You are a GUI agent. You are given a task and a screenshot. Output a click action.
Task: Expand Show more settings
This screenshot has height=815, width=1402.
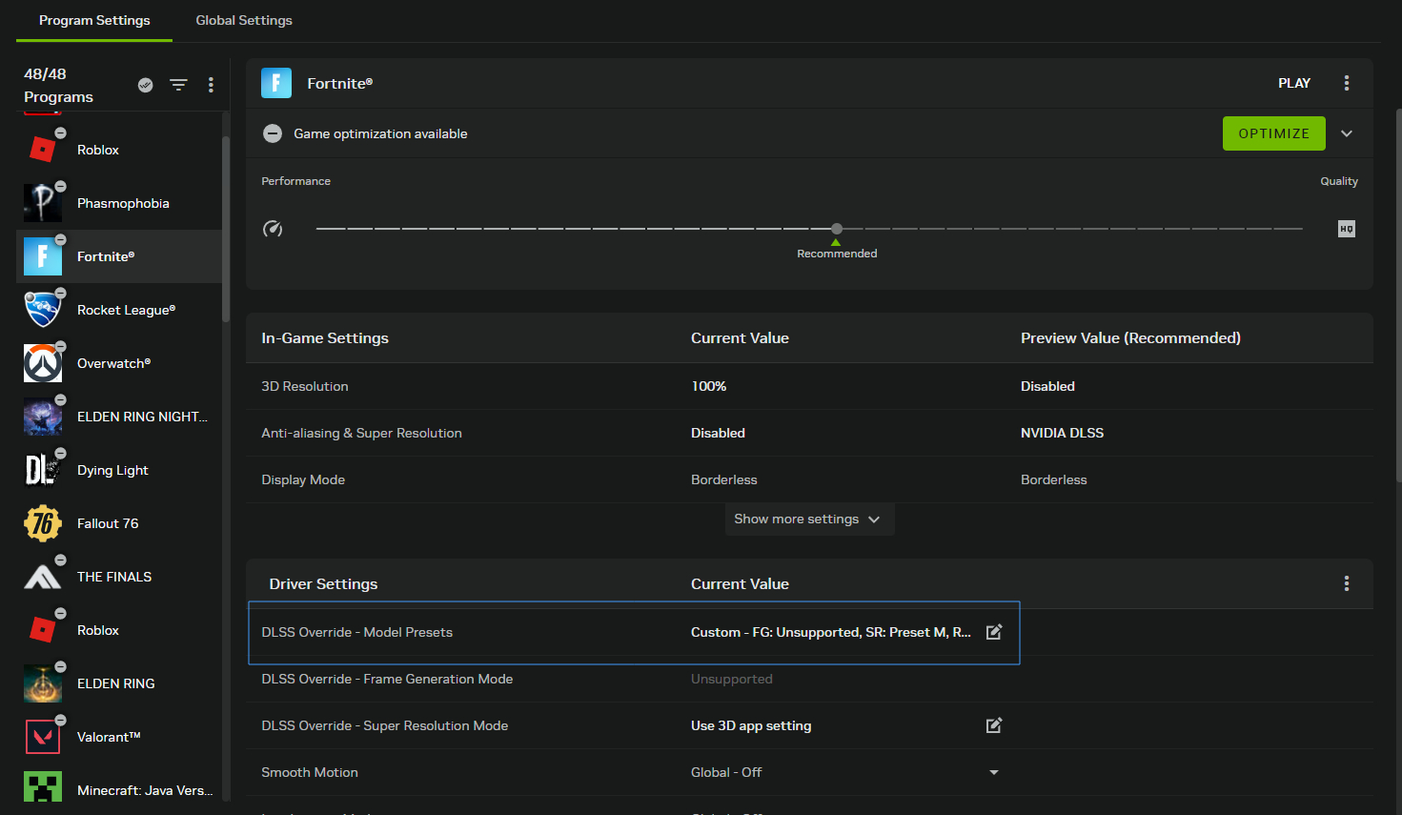pyautogui.click(x=809, y=519)
